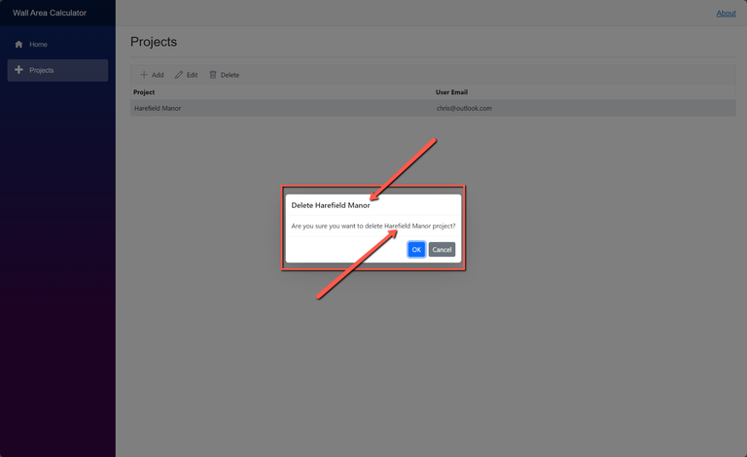Choose the Edit toolbar label
This screenshot has height=457, width=747.
(192, 75)
